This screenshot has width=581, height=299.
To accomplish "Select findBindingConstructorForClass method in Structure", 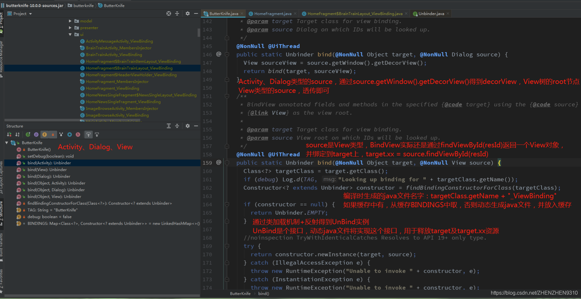I will tap(100, 203).
